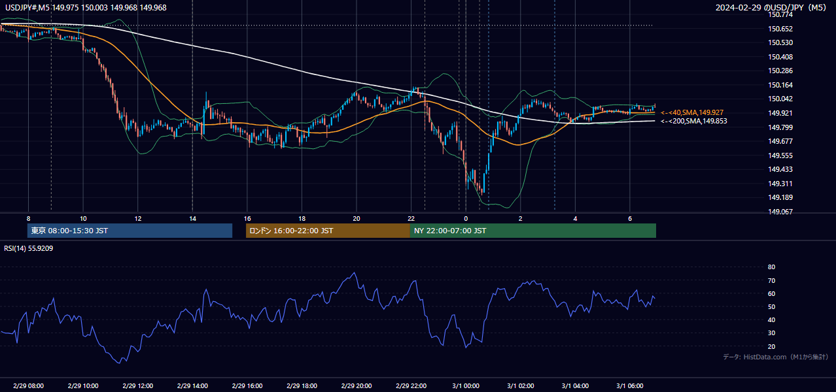836x392 pixels.
Task: Click the 40 SMA label 149.927
Action: (x=692, y=112)
